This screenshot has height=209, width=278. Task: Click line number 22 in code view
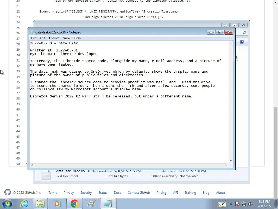click(18, 11)
